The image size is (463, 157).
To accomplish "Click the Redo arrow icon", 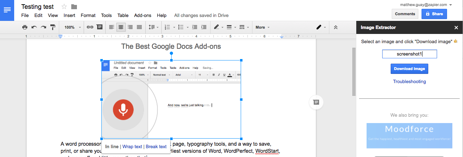I will (44, 27).
